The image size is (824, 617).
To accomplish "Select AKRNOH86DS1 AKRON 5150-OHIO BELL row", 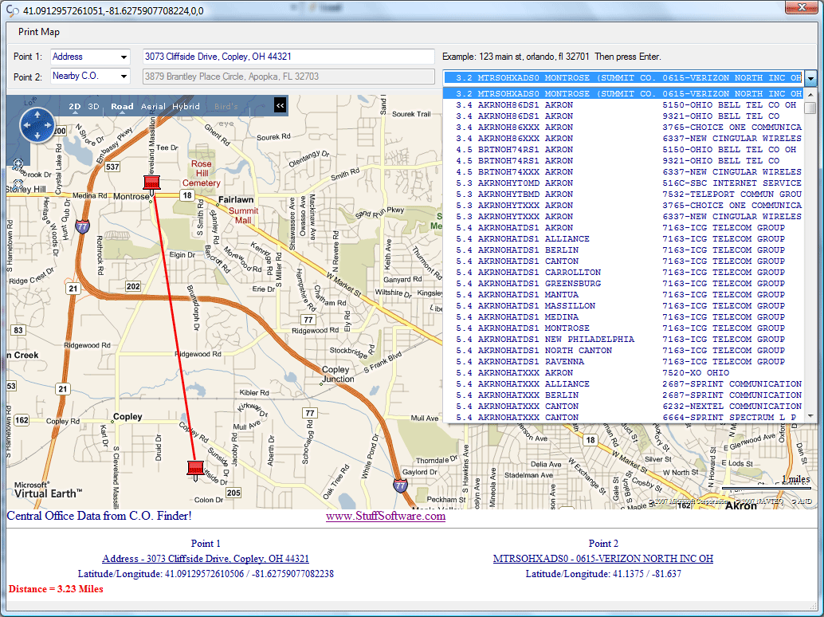I will (624, 105).
